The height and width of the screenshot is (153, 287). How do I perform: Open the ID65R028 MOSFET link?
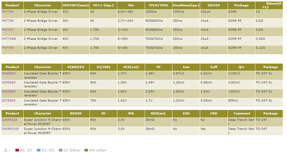click(x=9, y=120)
